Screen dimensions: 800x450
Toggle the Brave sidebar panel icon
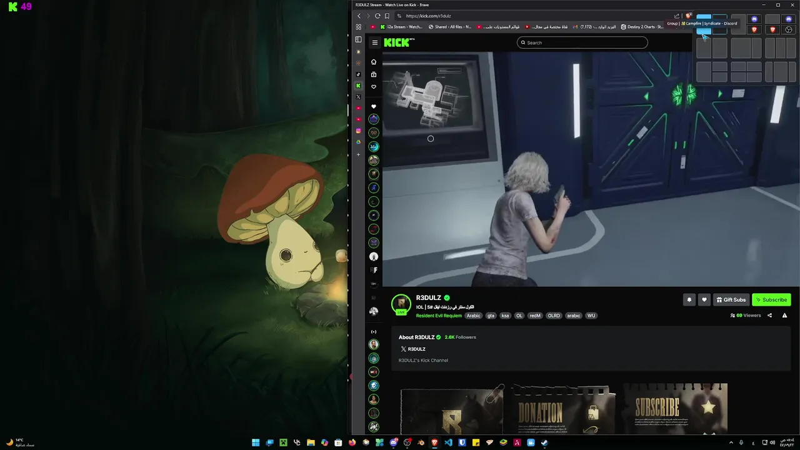point(358,39)
